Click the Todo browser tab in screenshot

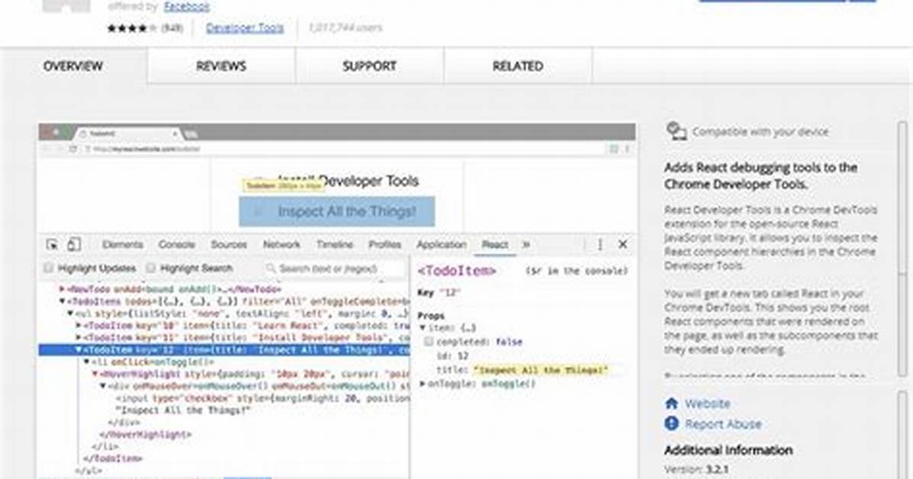click(x=128, y=134)
